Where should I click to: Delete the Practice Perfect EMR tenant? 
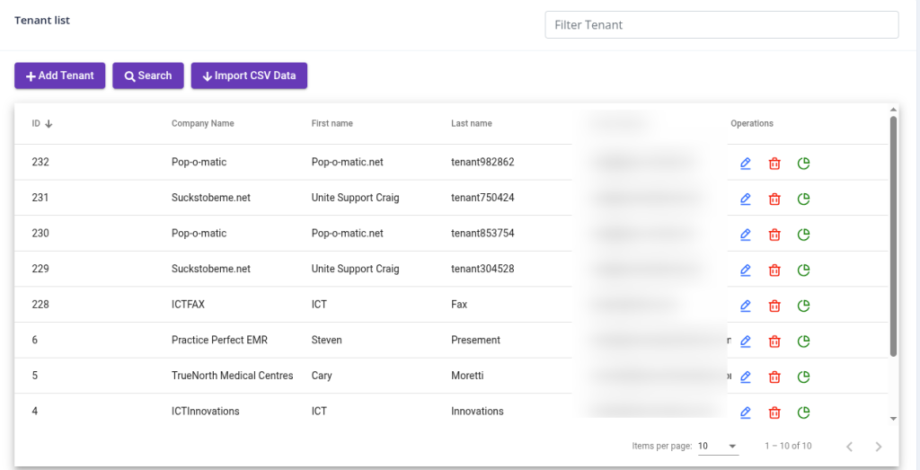tap(774, 341)
